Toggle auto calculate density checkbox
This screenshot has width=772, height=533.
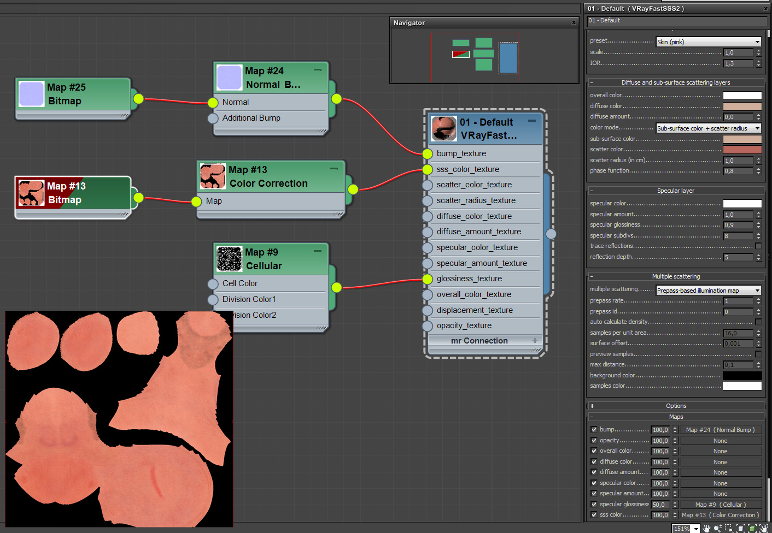click(x=758, y=322)
